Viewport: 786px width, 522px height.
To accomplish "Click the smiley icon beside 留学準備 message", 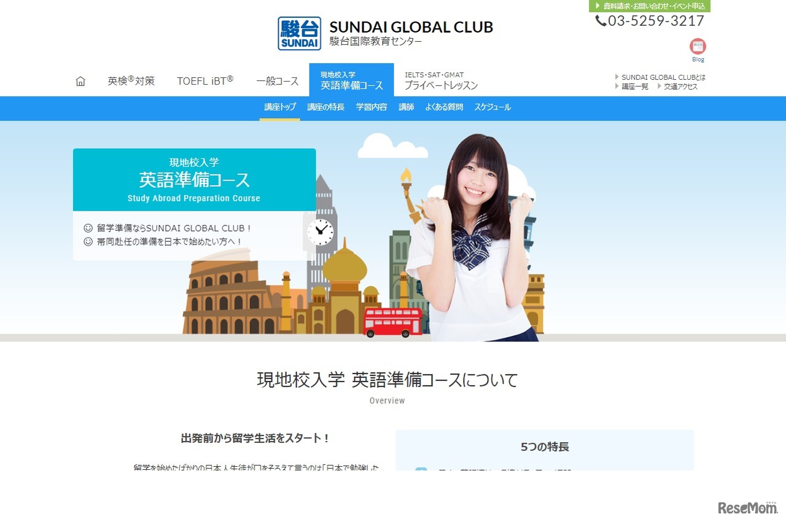I will (x=88, y=228).
